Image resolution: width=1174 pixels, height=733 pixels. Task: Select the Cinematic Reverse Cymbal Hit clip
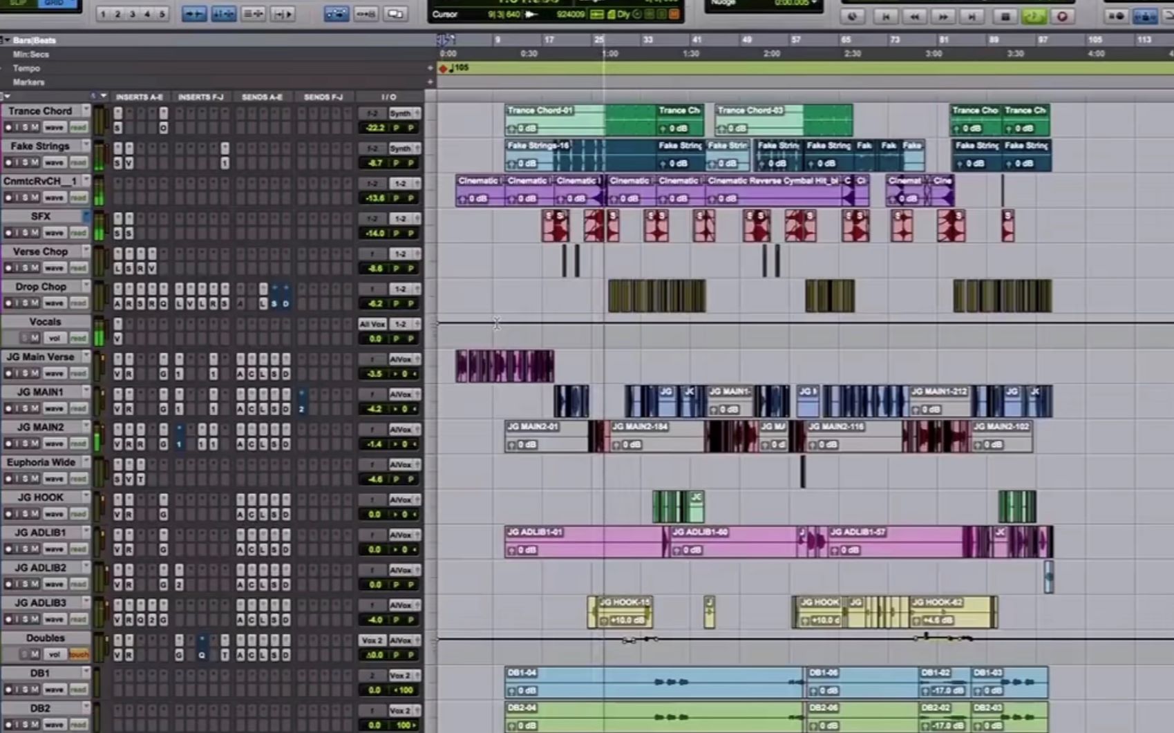pos(773,189)
